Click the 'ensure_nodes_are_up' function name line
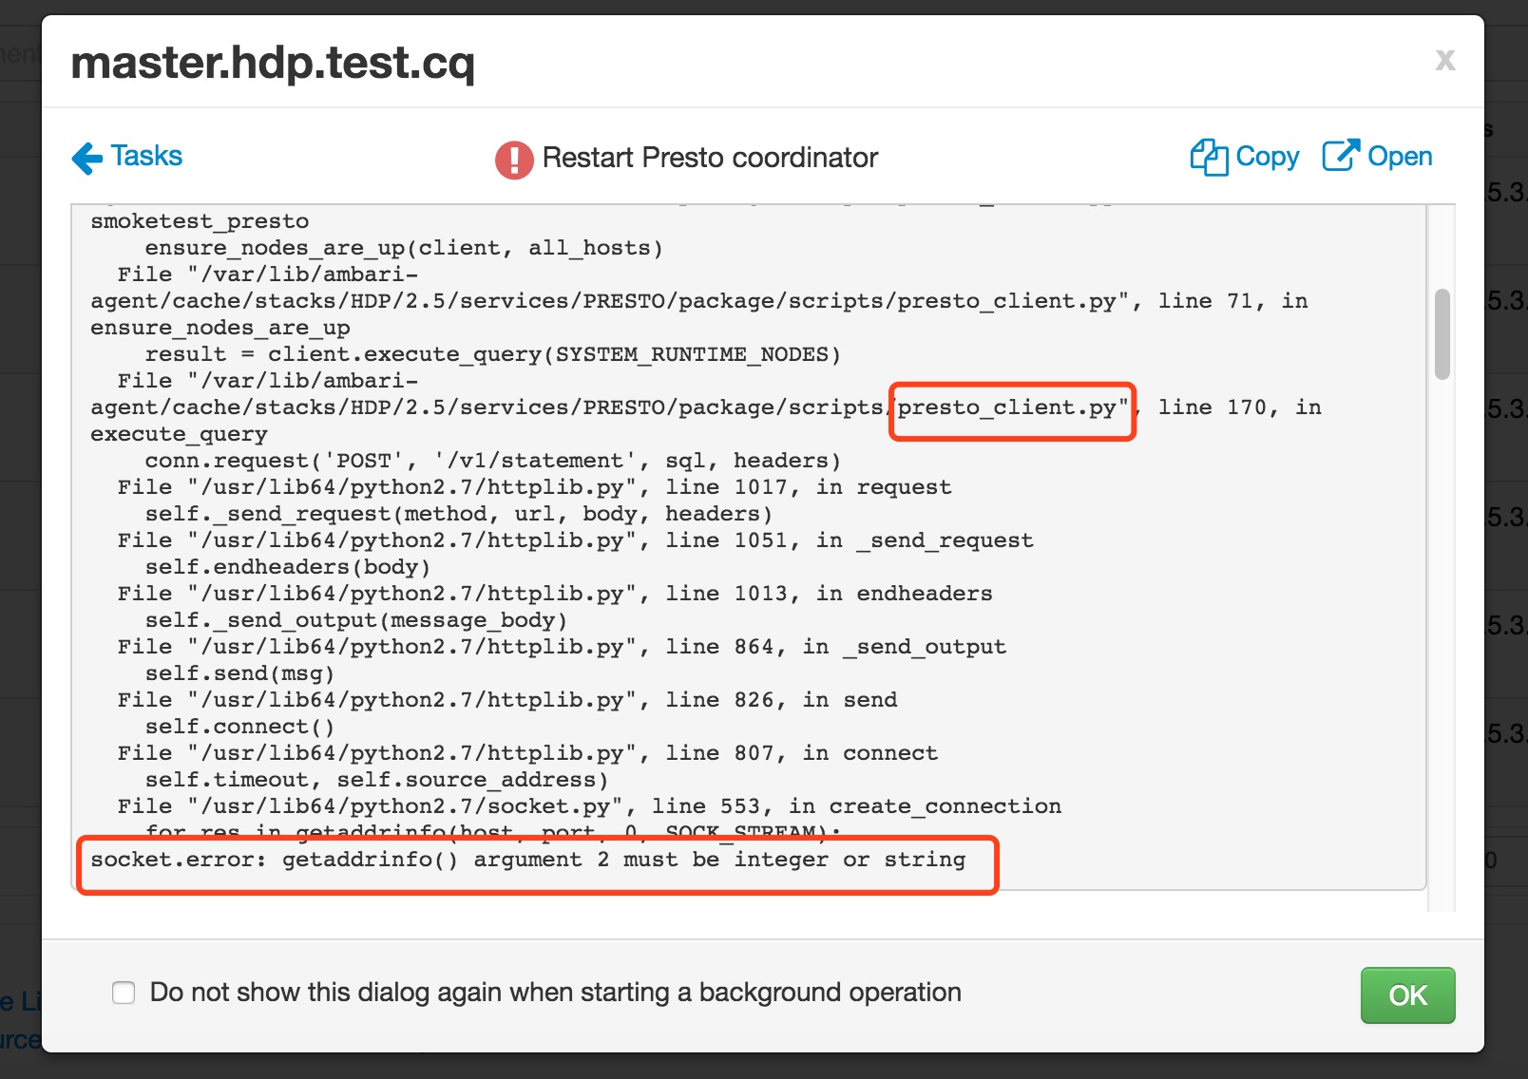Viewport: 1528px width, 1079px height. pos(220,328)
